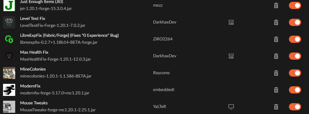Click the trash icon for MineColonies

(x=276, y=73)
